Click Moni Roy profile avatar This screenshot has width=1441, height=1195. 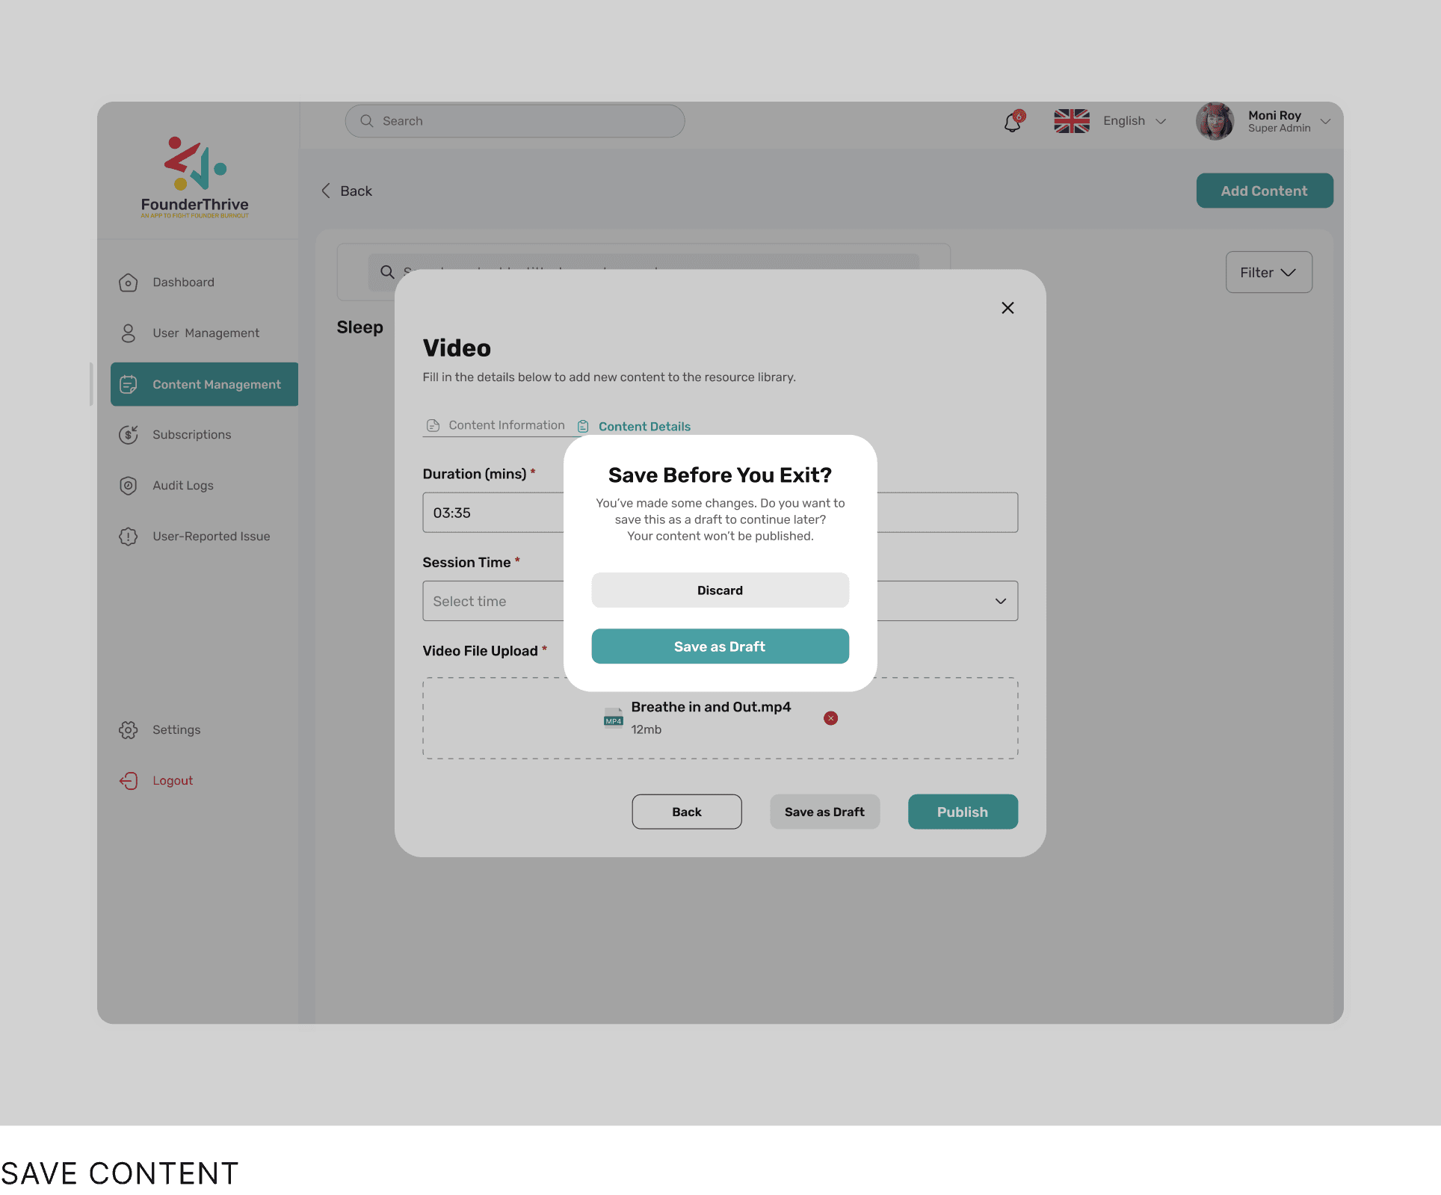[1215, 121]
